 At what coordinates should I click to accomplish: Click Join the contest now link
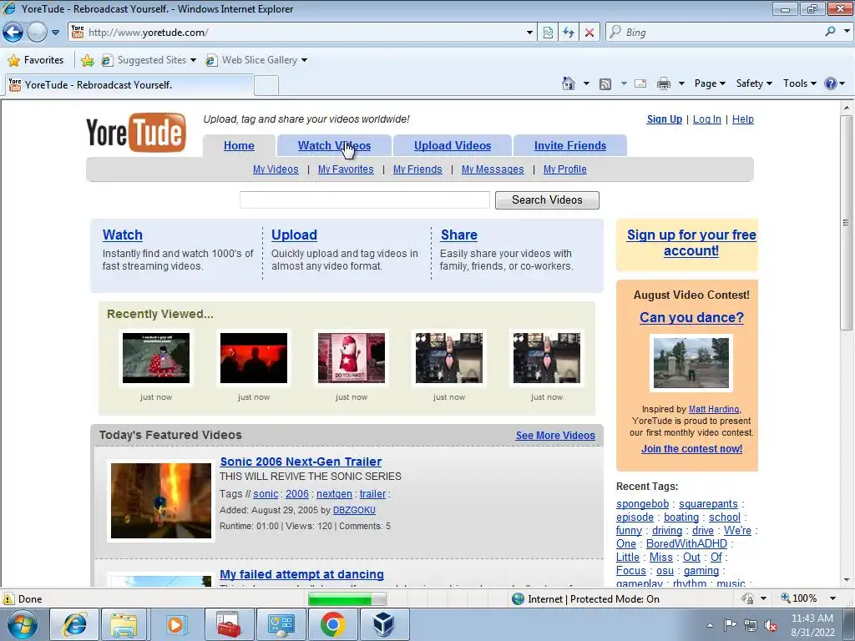click(691, 449)
